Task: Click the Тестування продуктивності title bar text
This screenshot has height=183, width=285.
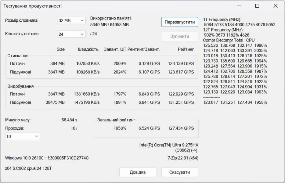Action: click(x=32, y=6)
